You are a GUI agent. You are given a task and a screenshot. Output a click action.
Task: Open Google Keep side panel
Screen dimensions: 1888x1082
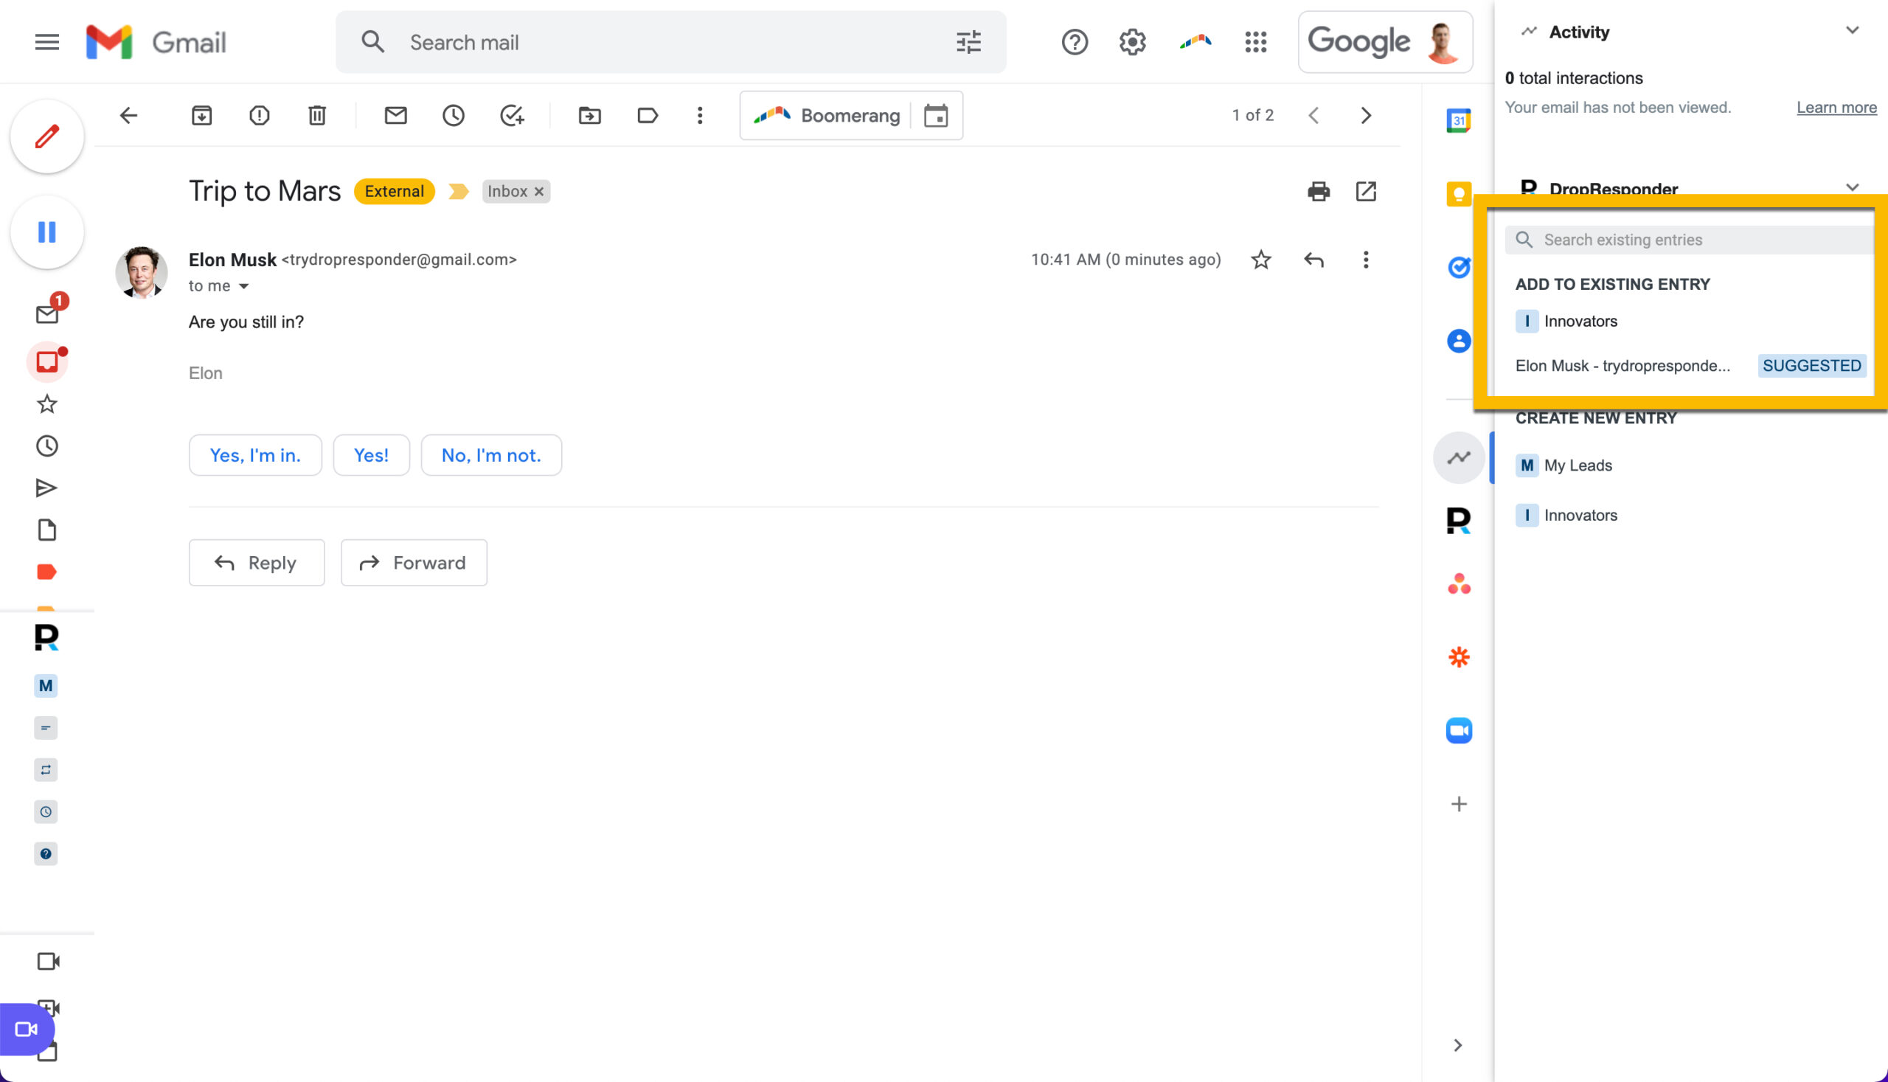1459,194
